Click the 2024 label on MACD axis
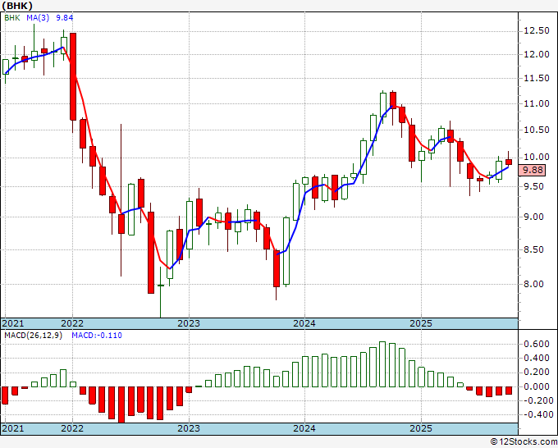 (304, 428)
